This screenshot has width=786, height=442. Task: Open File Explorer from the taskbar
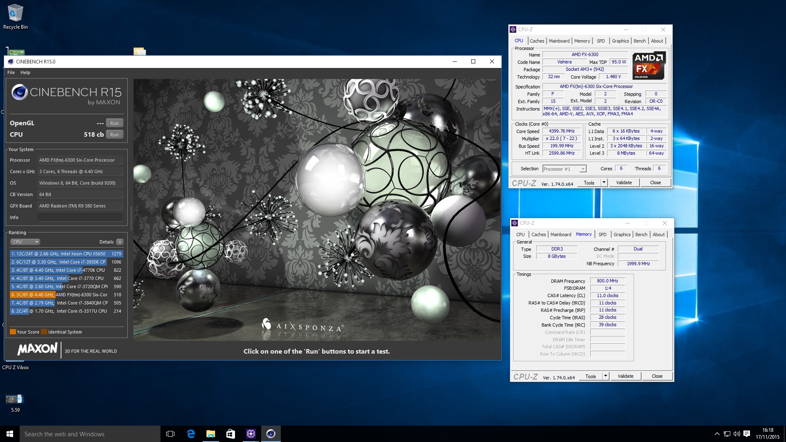pyautogui.click(x=210, y=434)
